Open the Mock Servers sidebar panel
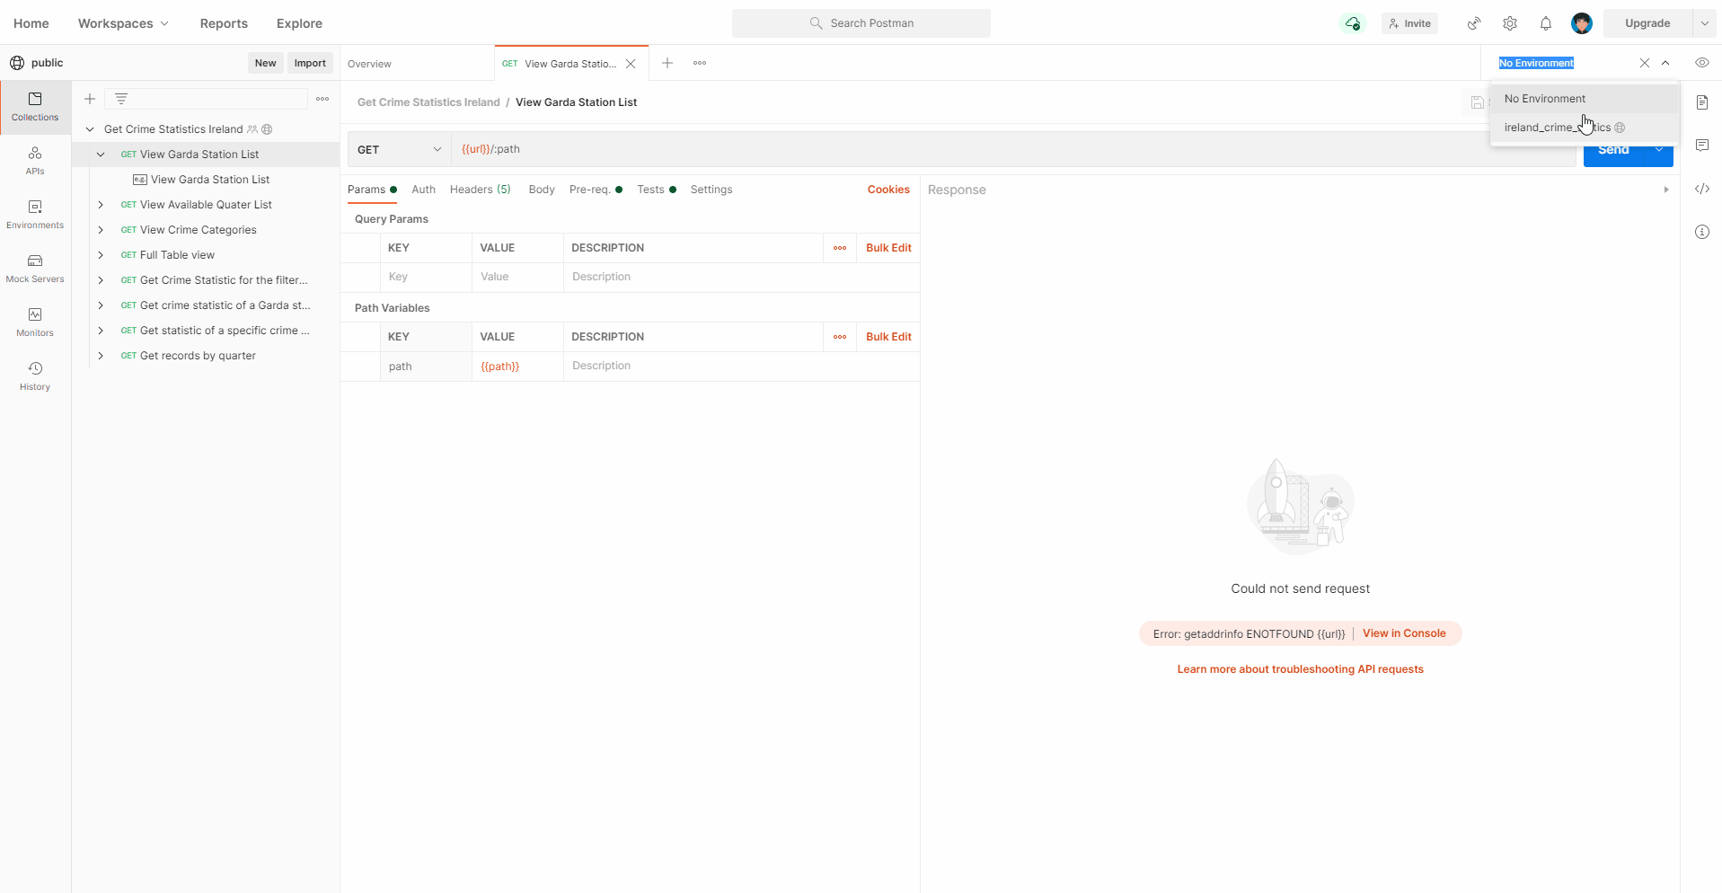The image size is (1722, 893). (35, 269)
